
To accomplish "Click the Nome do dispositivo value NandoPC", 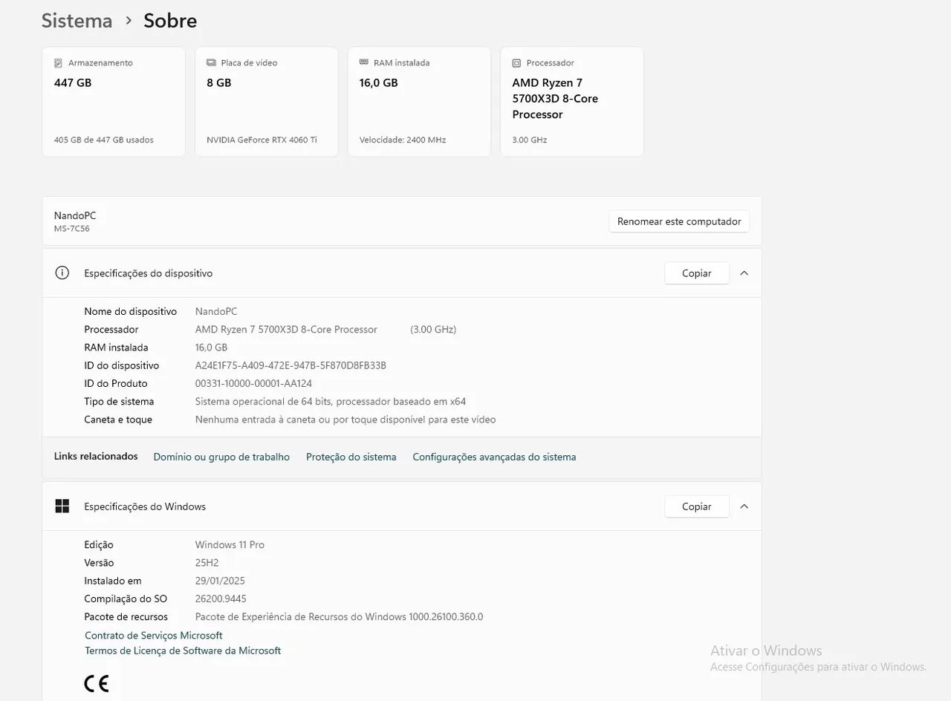I will (x=216, y=311).
